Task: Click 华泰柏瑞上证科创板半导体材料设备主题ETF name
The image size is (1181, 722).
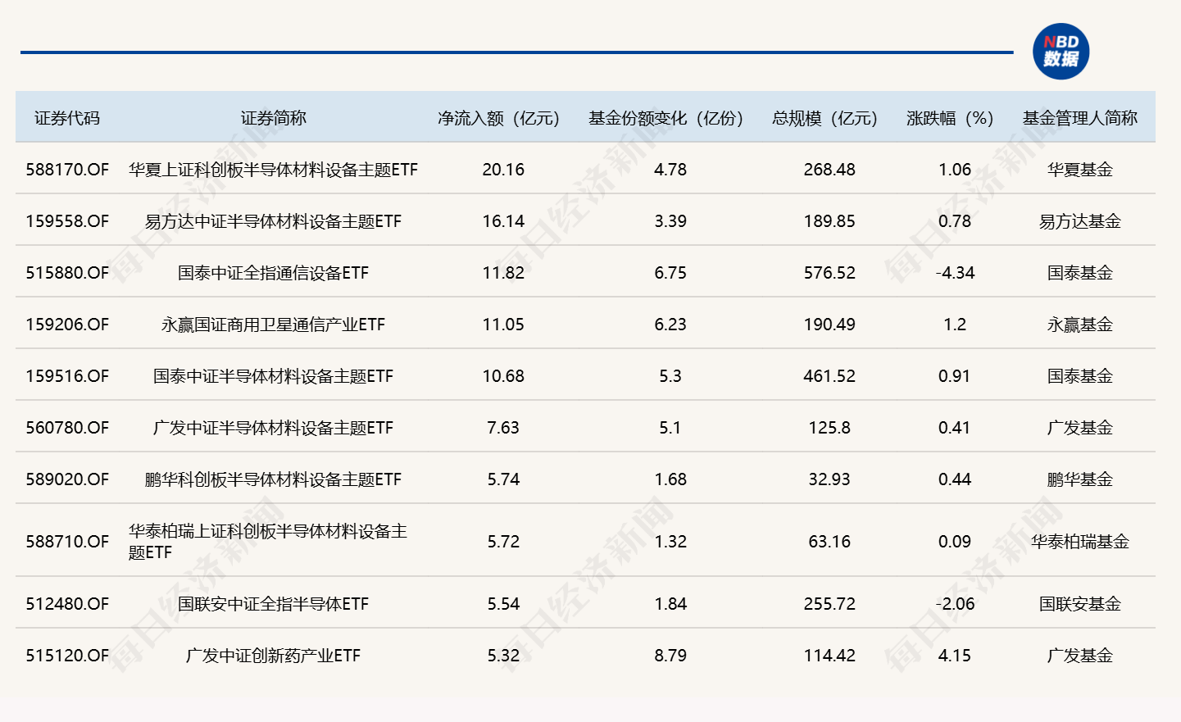Action: point(268,542)
